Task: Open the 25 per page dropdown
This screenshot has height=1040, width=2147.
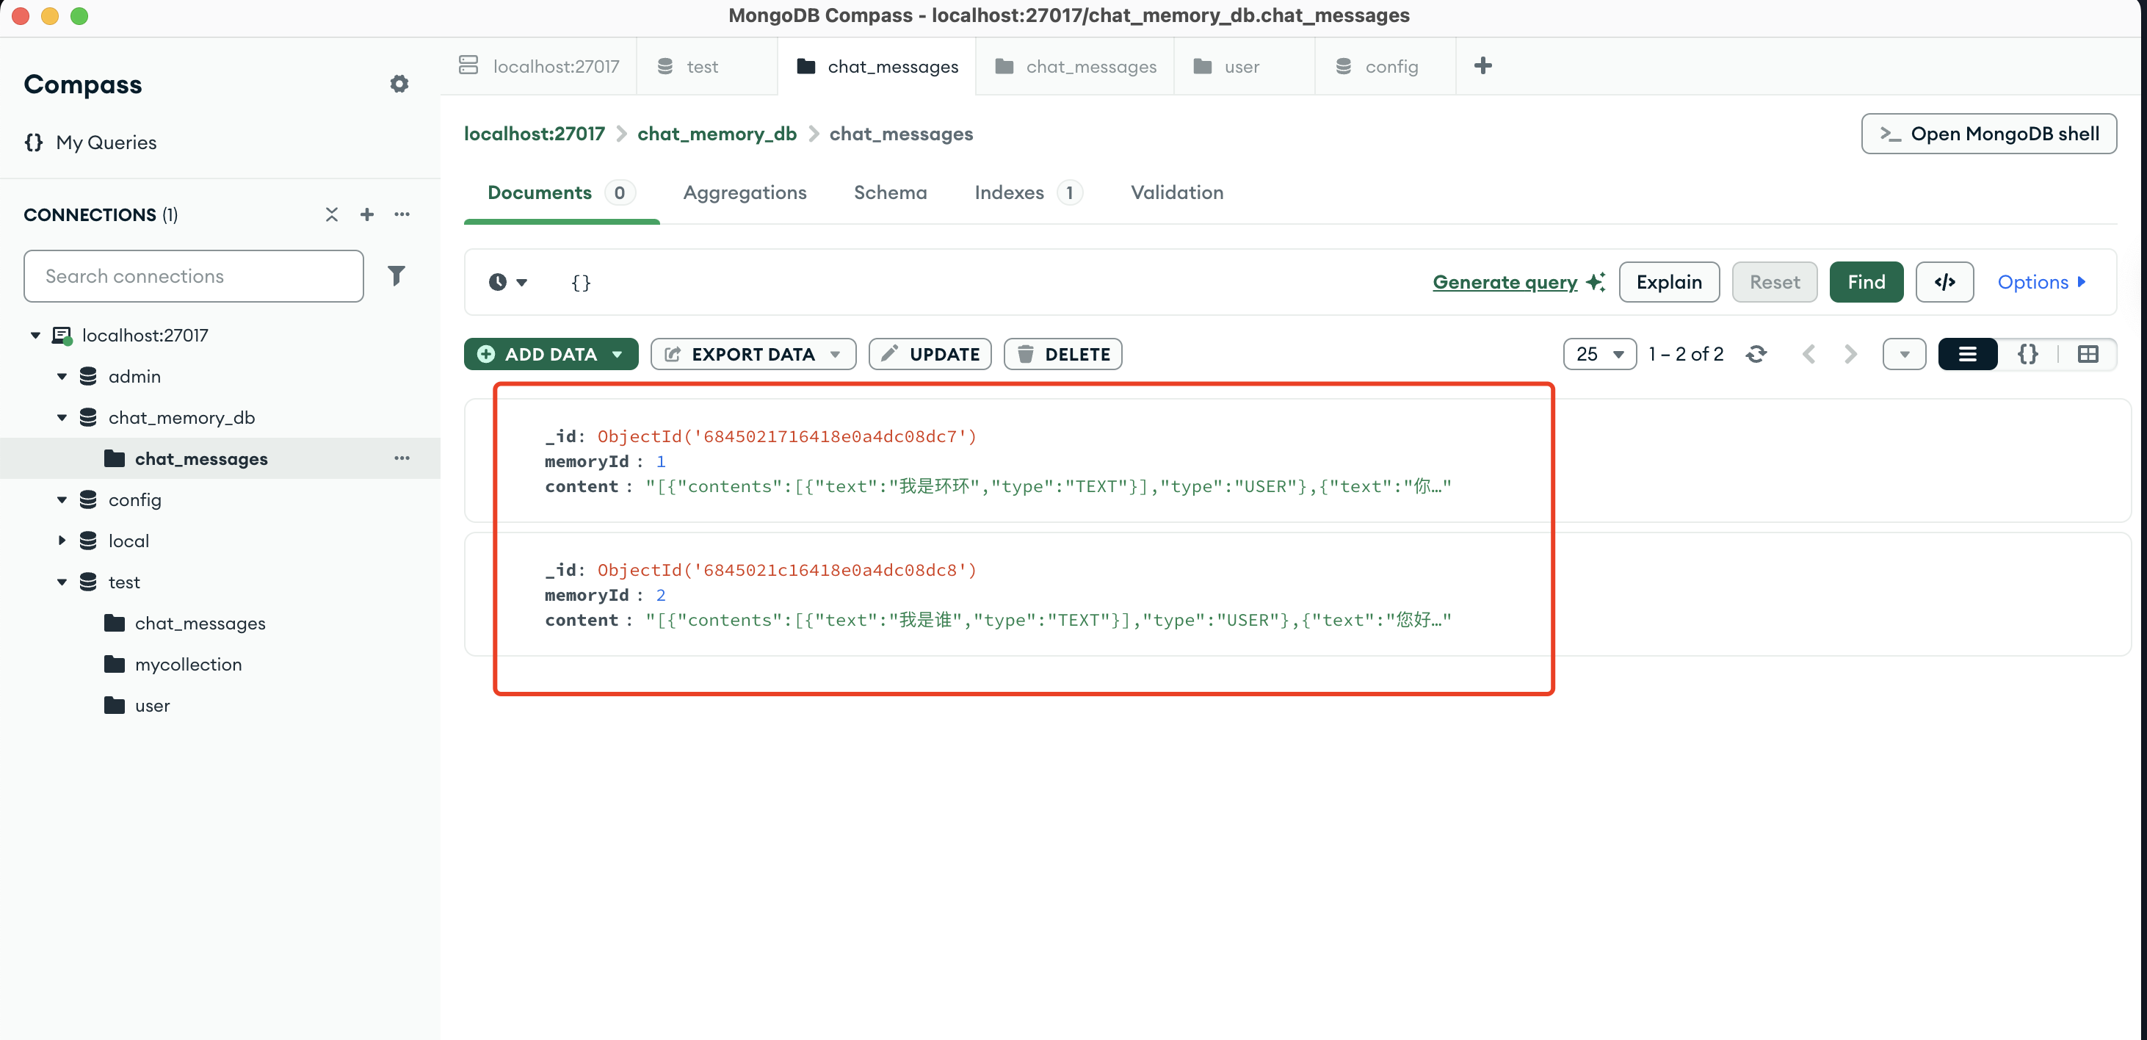Action: [x=1599, y=353]
